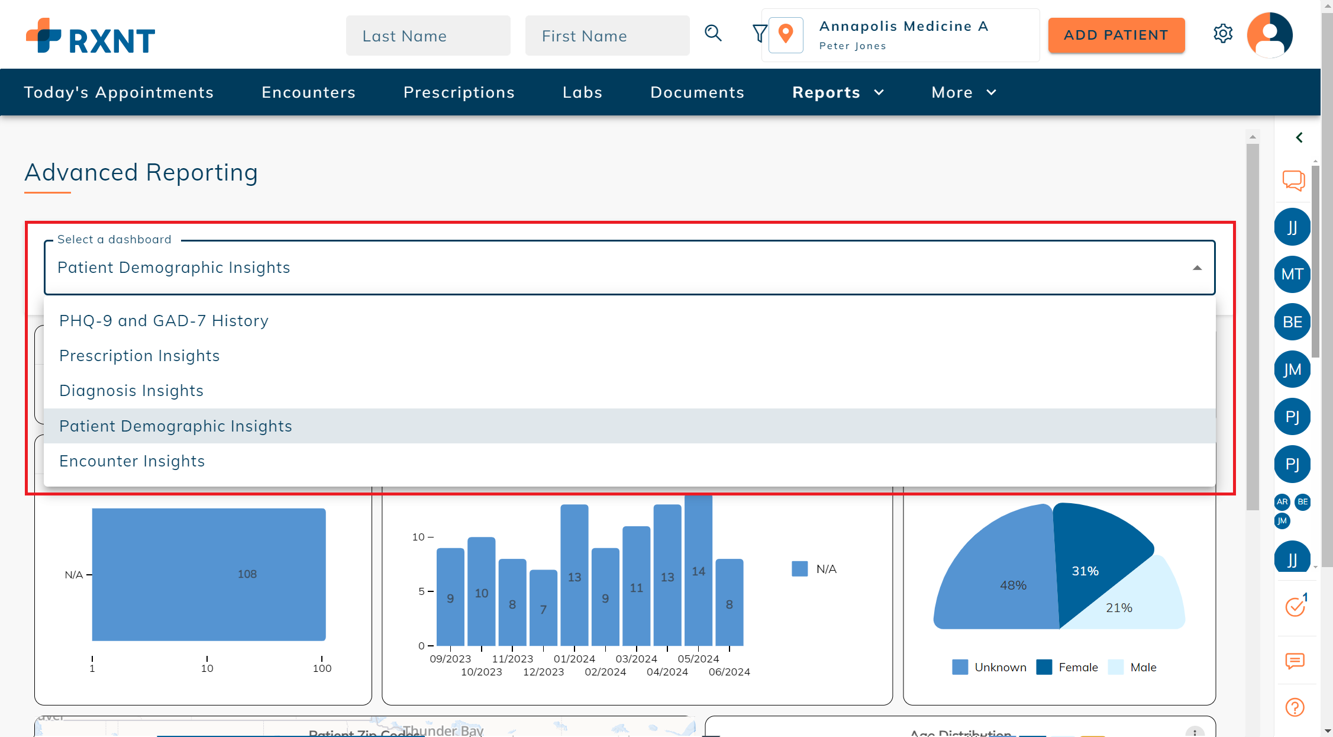
Task: Click the ADD PATIENT button
Action: (x=1116, y=35)
